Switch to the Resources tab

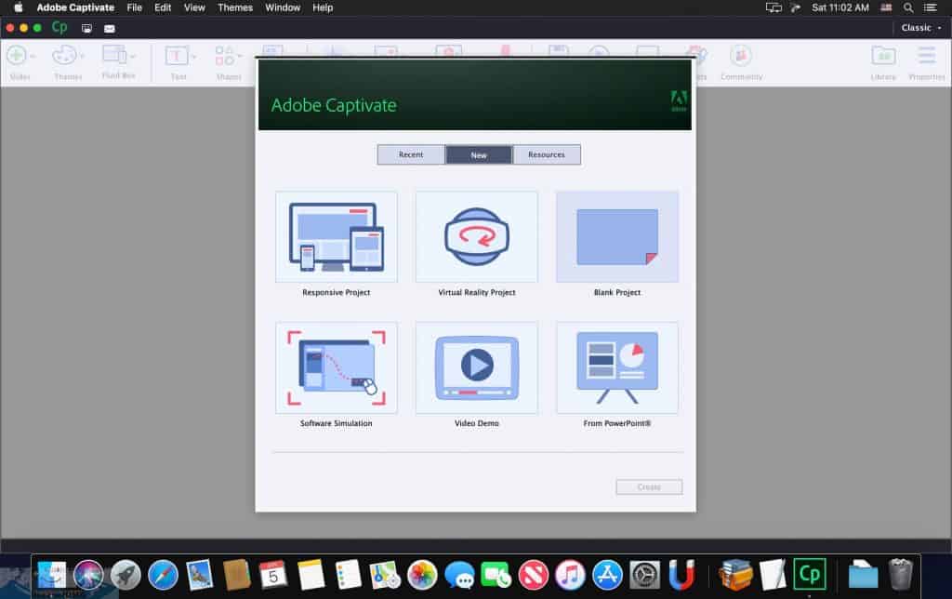547,155
